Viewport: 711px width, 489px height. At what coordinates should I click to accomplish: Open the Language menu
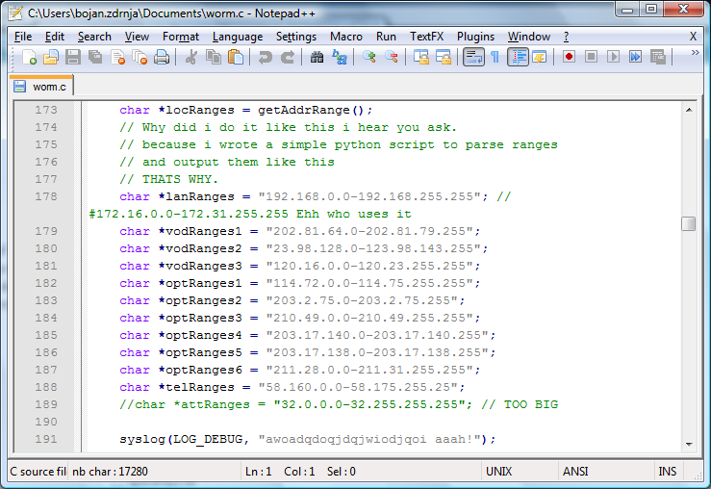237,37
